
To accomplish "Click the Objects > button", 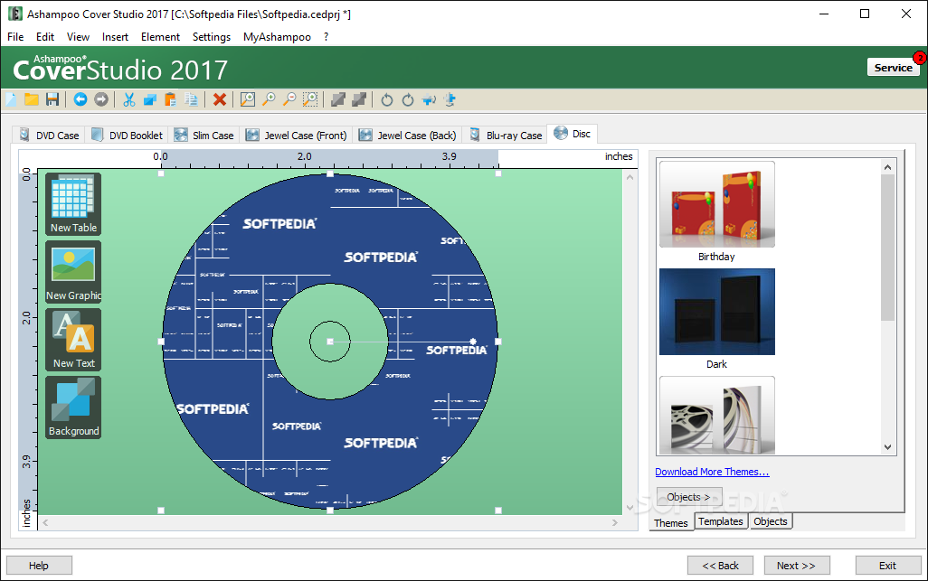I will [689, 497].
